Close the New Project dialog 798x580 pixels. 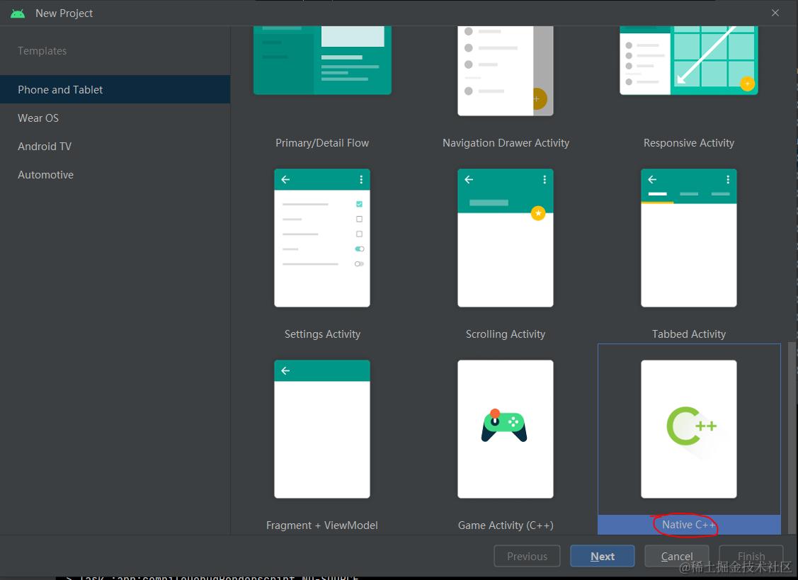click(775, 13)
